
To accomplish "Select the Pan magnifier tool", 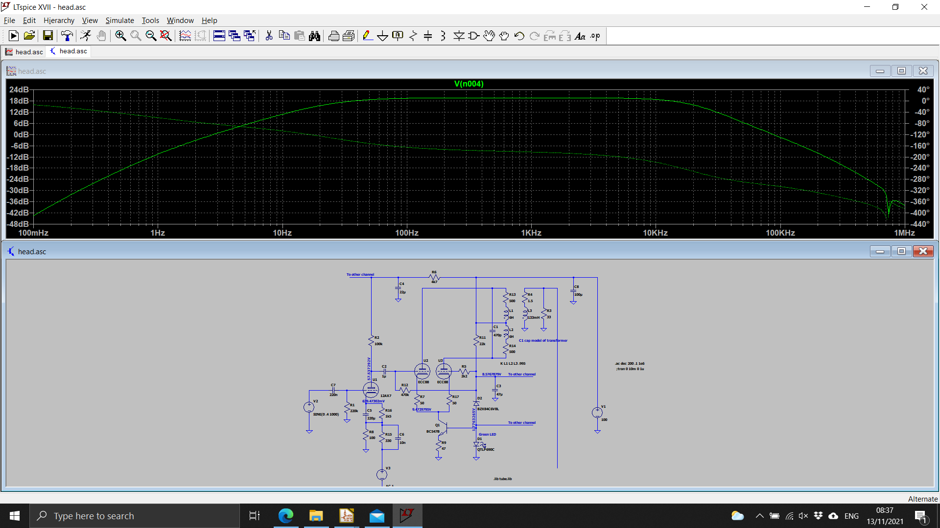I will (136, 36).
